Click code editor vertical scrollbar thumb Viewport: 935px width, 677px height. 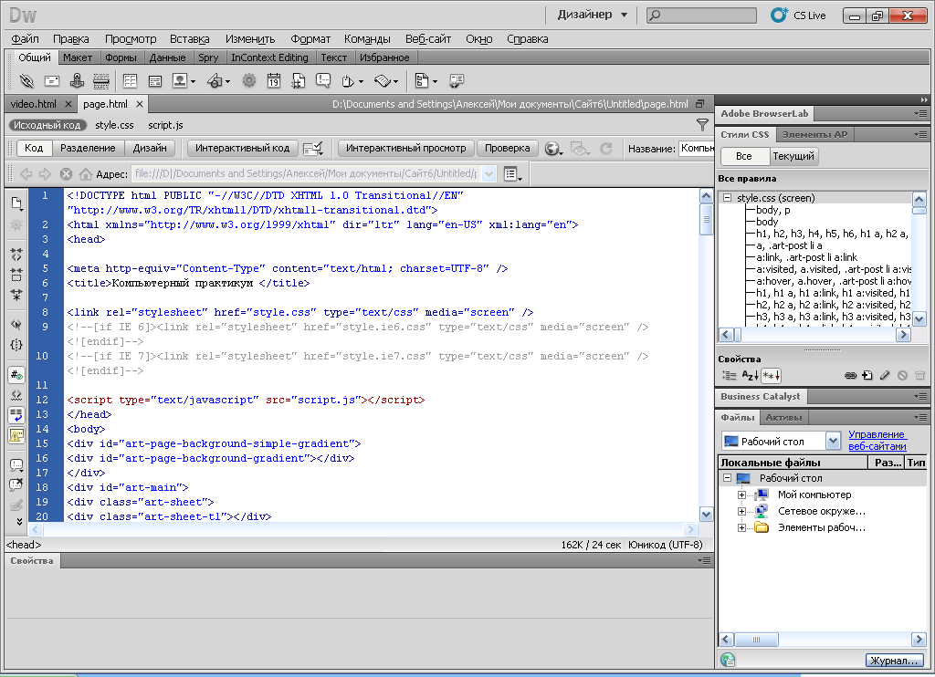706,220
